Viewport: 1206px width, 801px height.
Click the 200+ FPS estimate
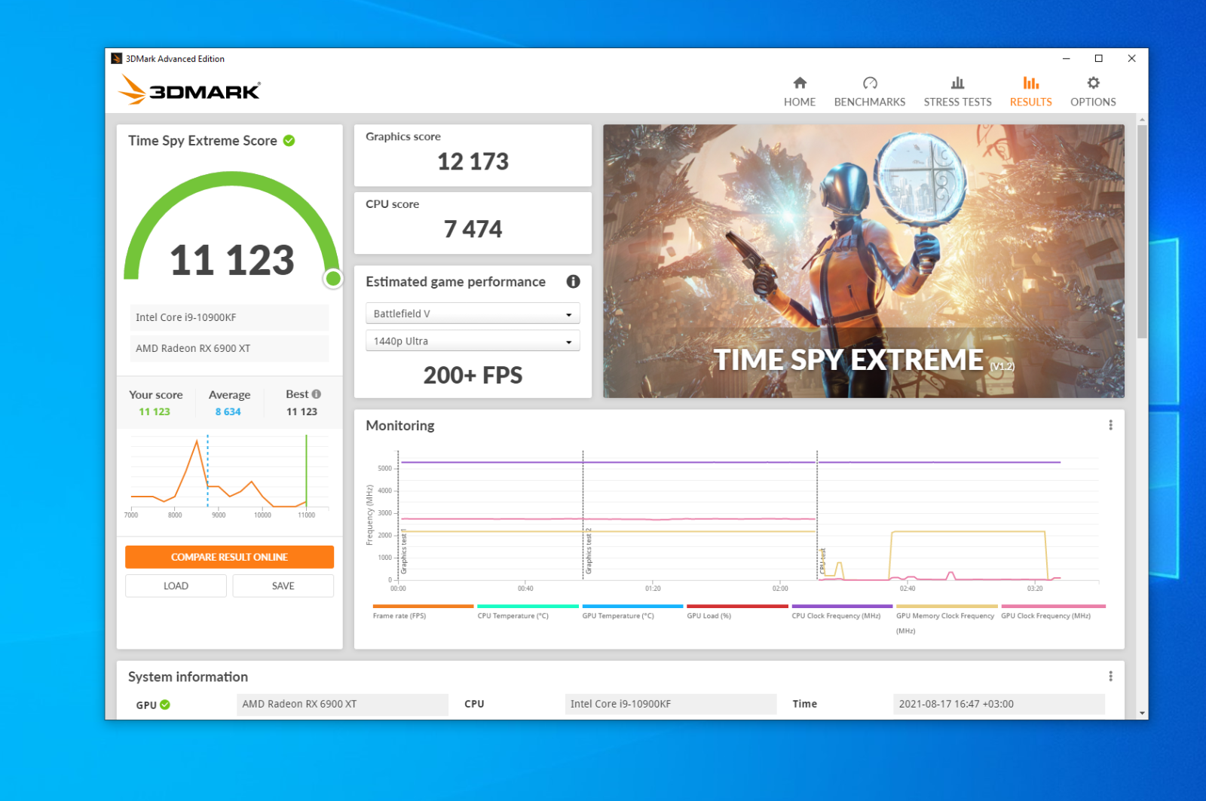coord(473,375)
